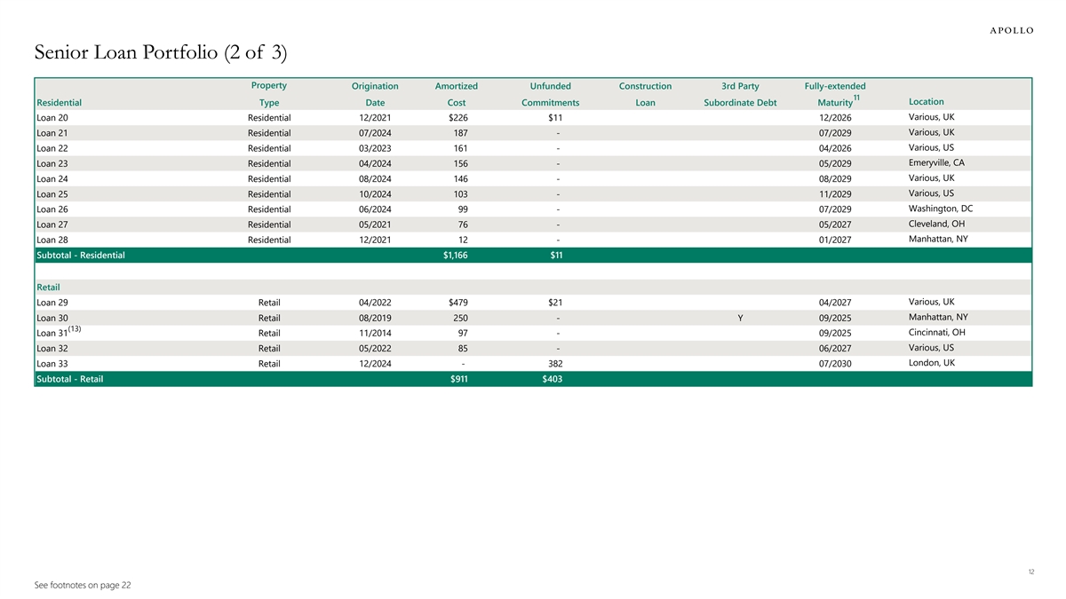This screenshot has height=599, width=1066.
Task: Click the Amortized Cost column header
Action: pyautogui.click(x=456, y=94)
